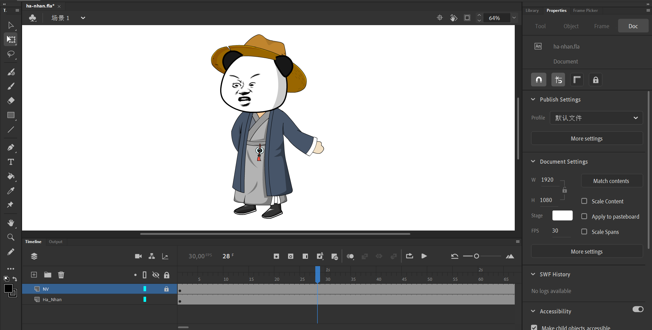This screenshot has width=652, height=330.
Task: Open the Profile dropdown
Action: click(x=596, y=118)
